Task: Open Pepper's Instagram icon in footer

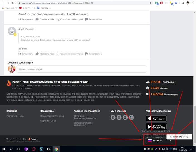Action: point(119,117)
